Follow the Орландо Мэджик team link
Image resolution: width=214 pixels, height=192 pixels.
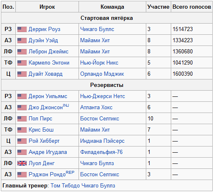click(x=102, y=74)
